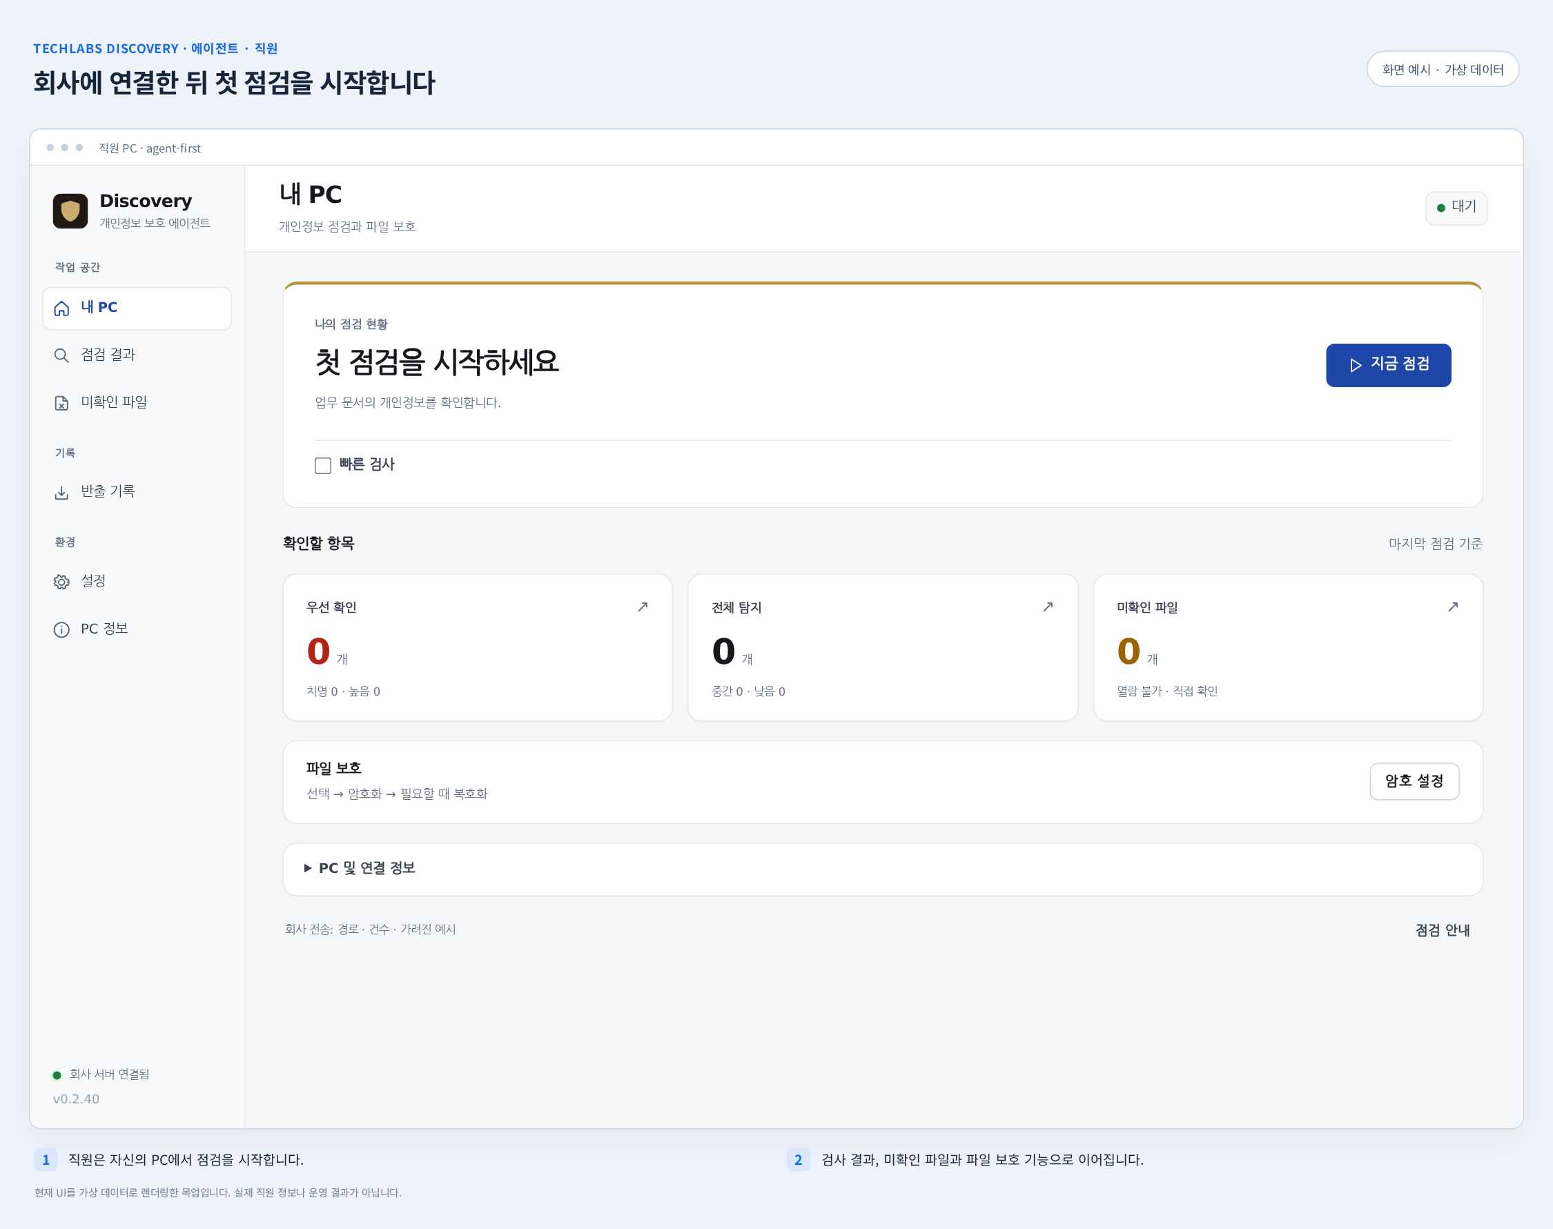The image size is (1553, 1229).
Task: Click the 암호 설정 button
Action: (1414, 780)
